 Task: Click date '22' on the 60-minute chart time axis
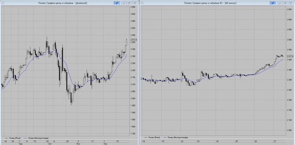[x=182, y=141]
